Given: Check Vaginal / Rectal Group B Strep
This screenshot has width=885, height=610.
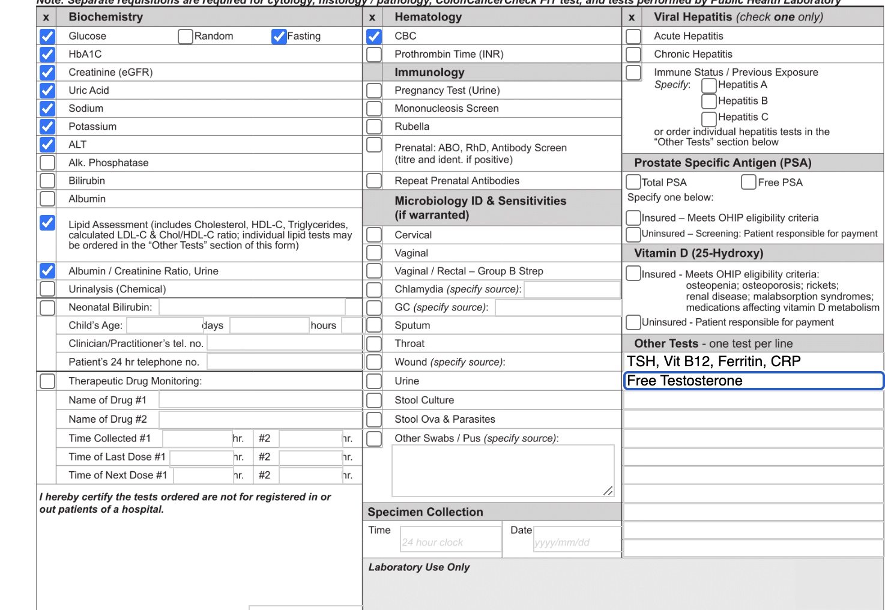Looking at the screenshot, I should [x=374, y=271].
